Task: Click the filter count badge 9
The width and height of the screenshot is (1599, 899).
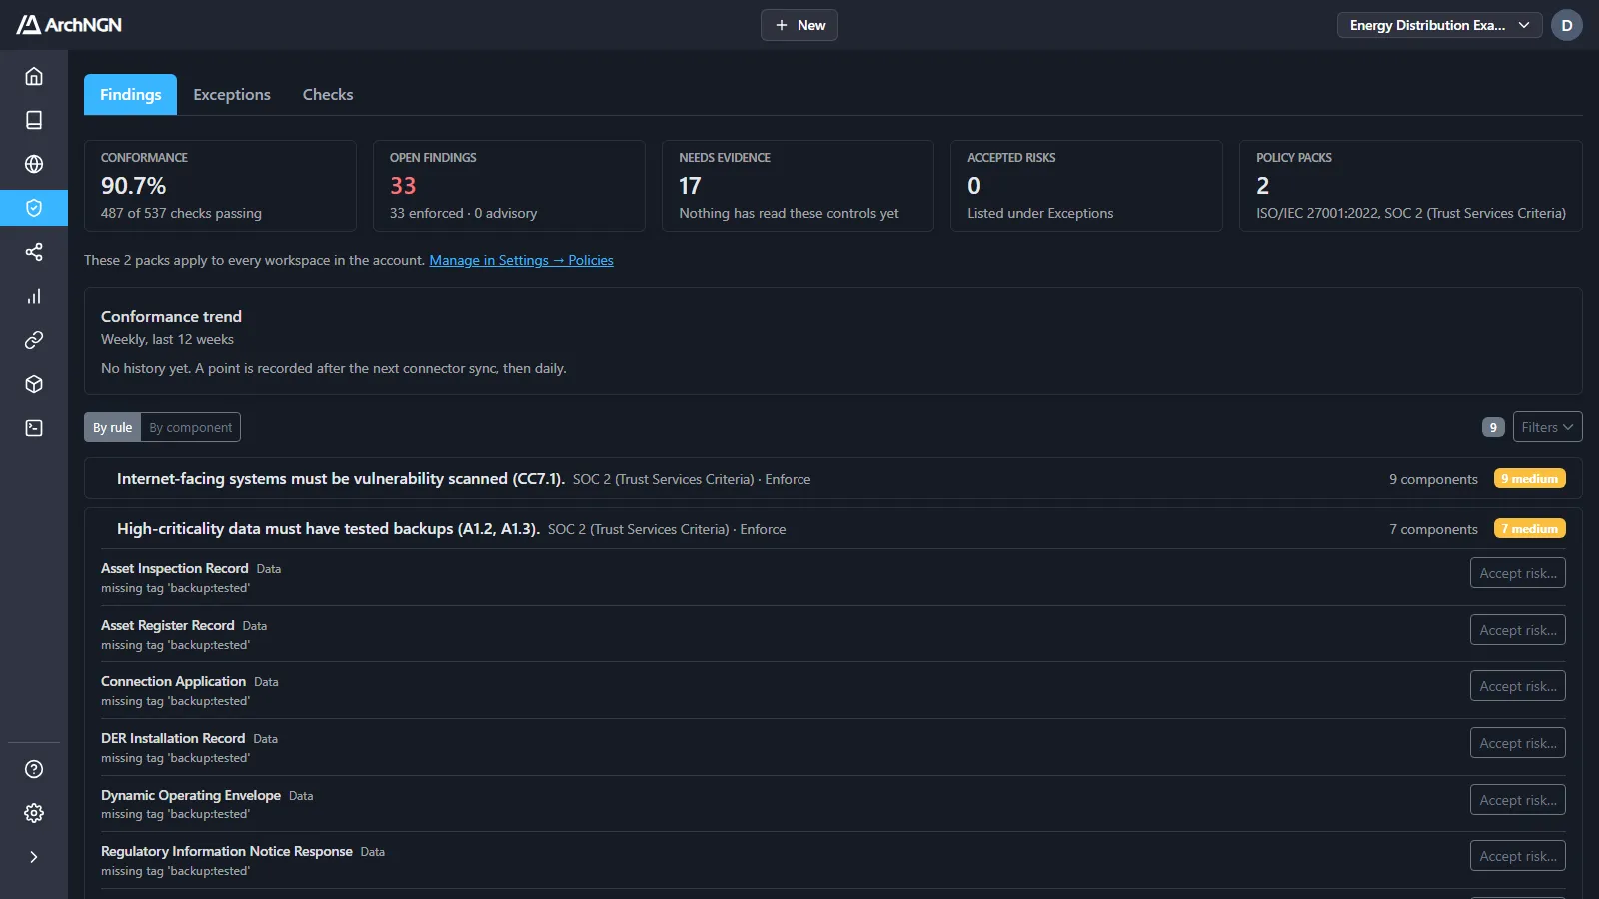Action: click(x=1493, y=427)
